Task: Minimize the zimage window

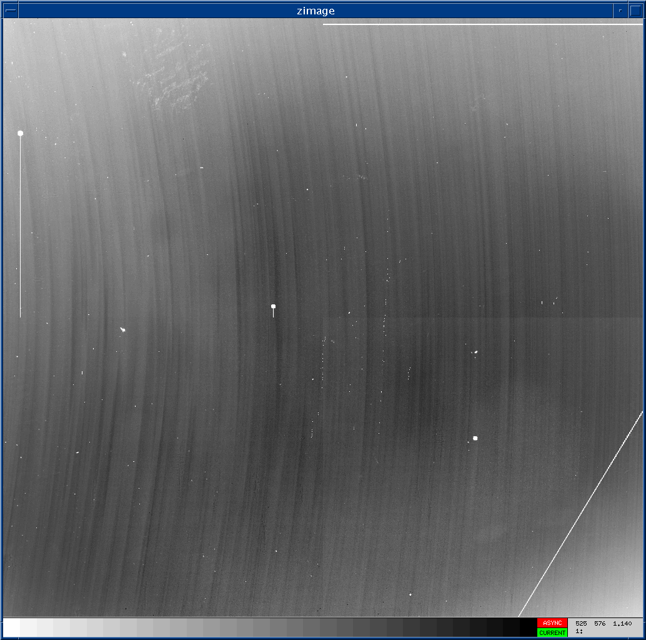Action: coord(620,10)
